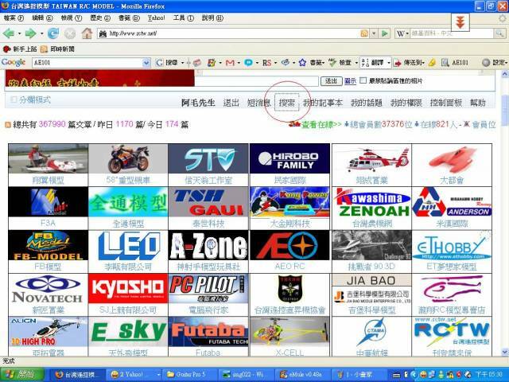Open the 工具 (T) menu
This screenshot has height=382, width=509.
coord(184,18)
